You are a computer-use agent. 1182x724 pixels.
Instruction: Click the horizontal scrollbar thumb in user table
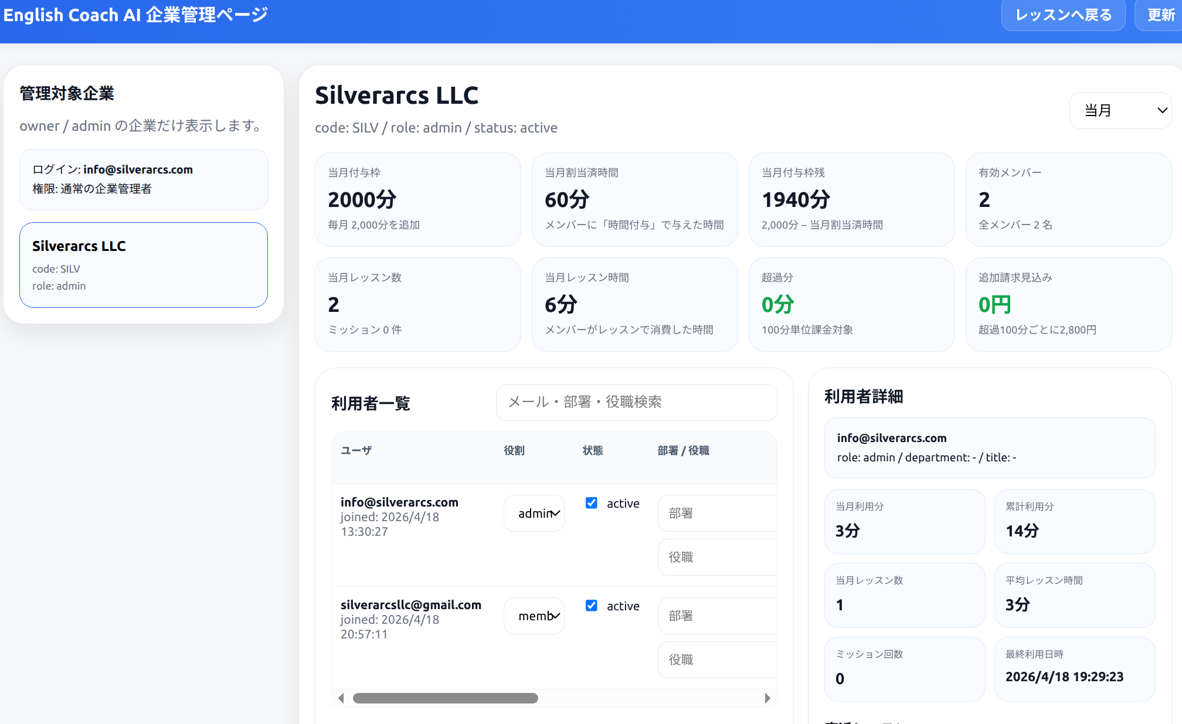point(445,698)
